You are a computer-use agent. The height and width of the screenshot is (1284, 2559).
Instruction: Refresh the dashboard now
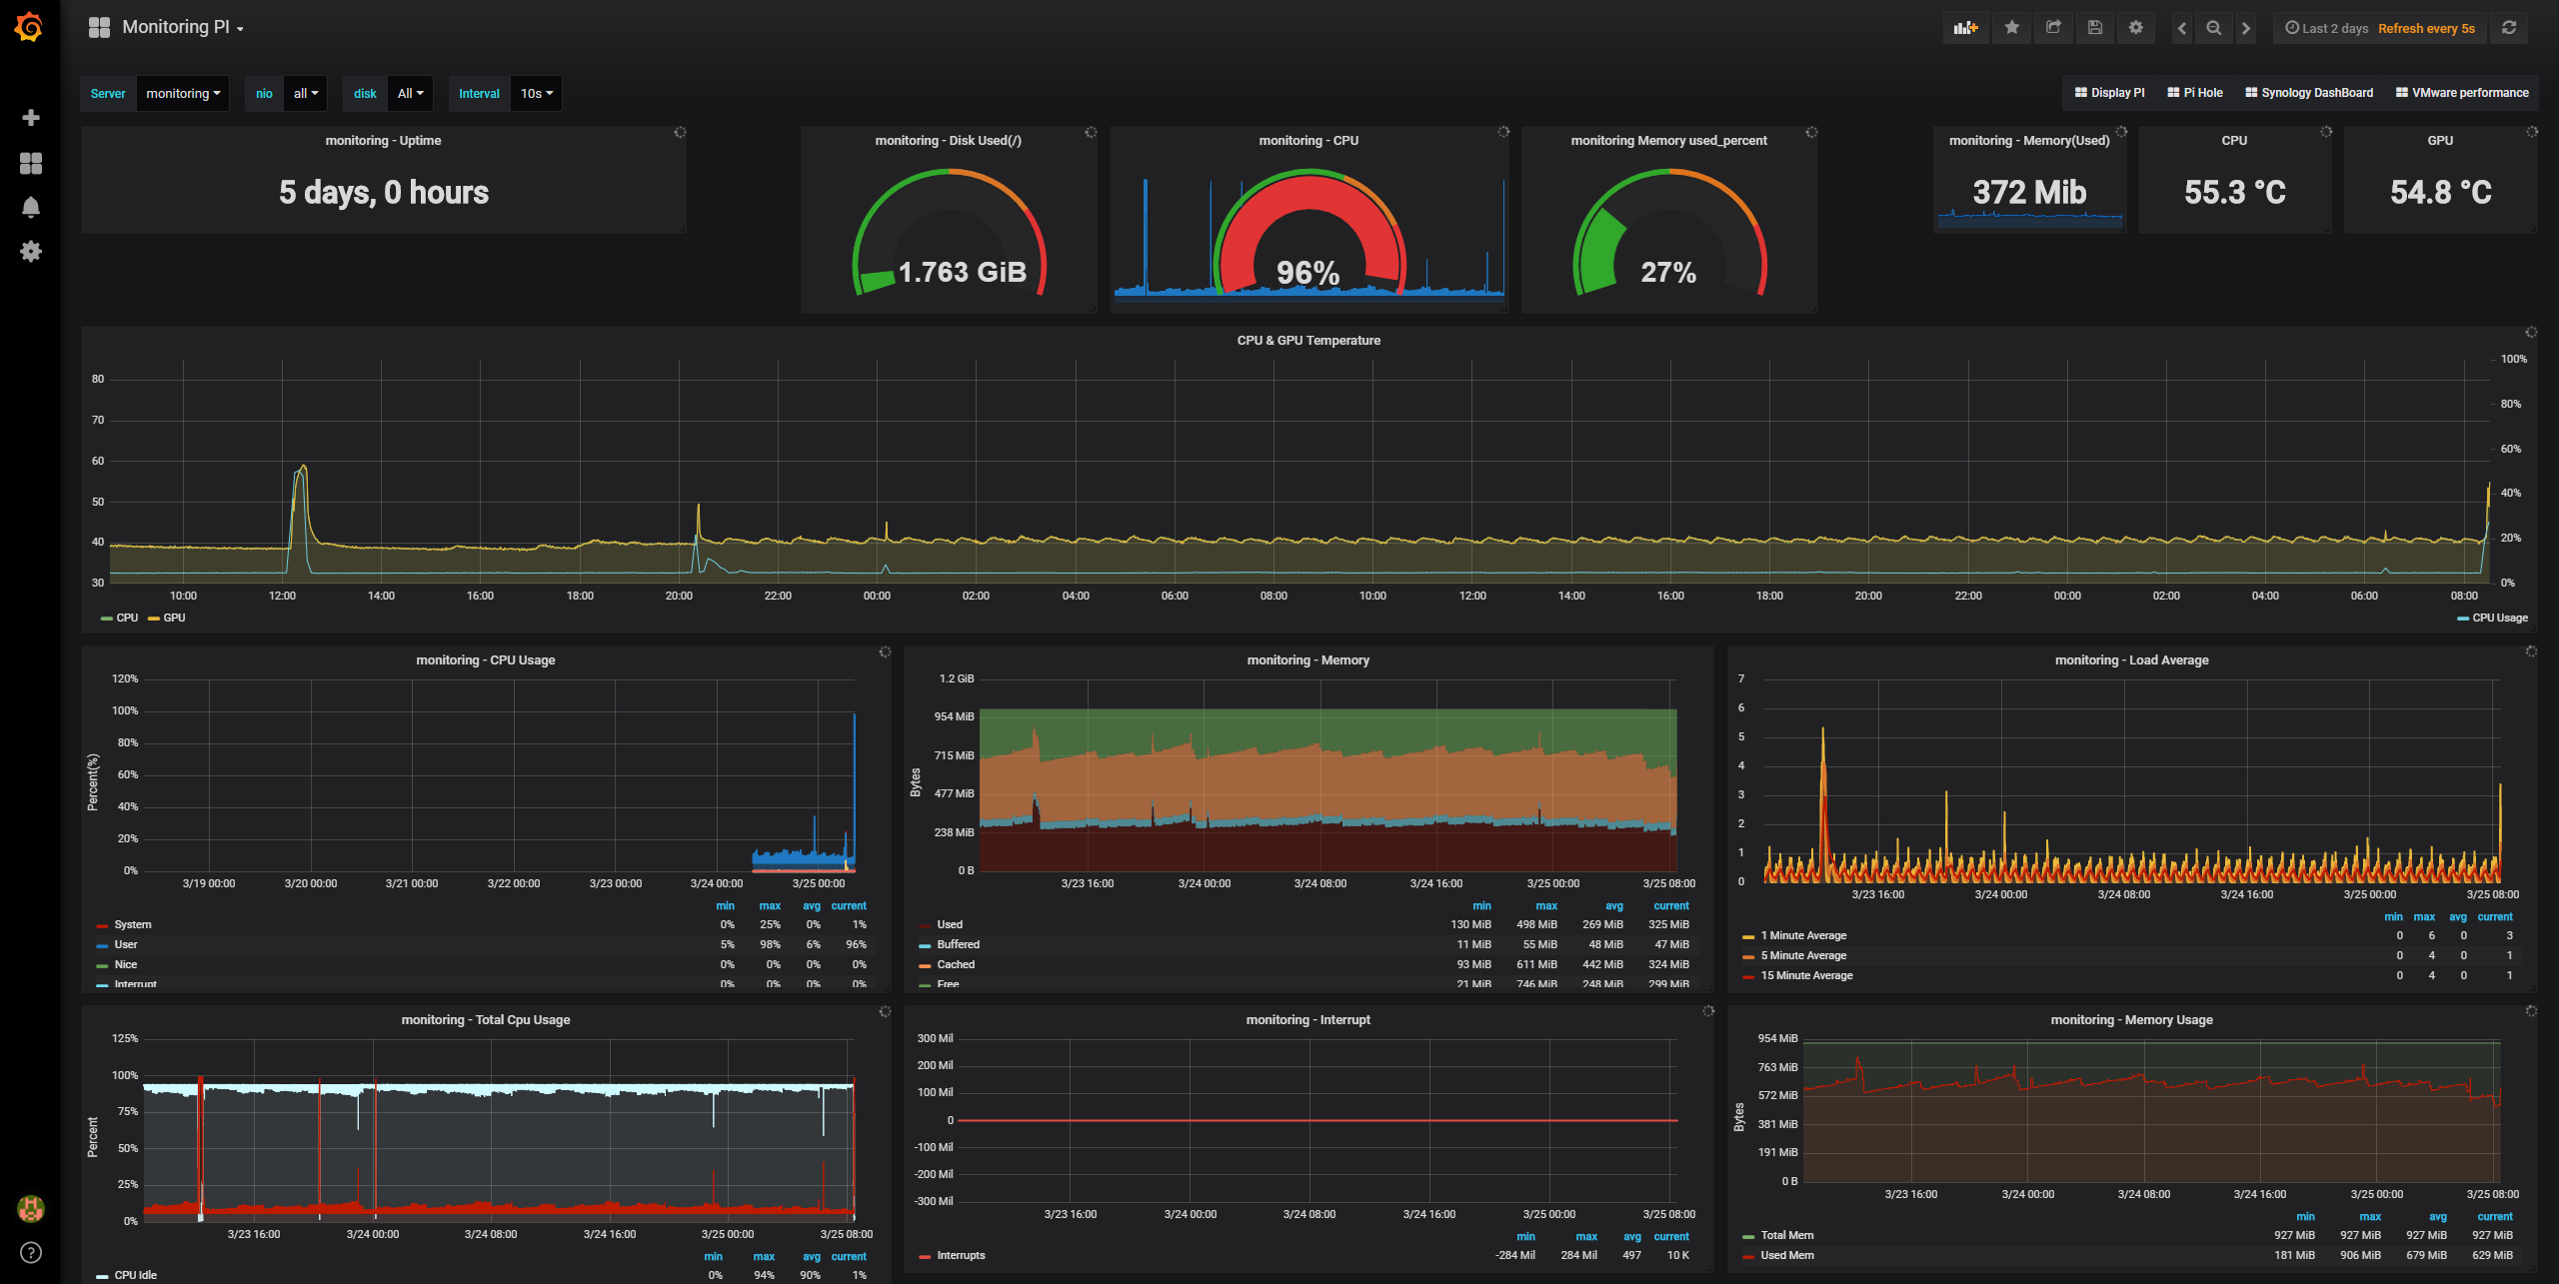[x=2509, y=28]
